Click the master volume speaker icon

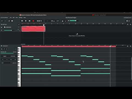click(x=68, y=21)
